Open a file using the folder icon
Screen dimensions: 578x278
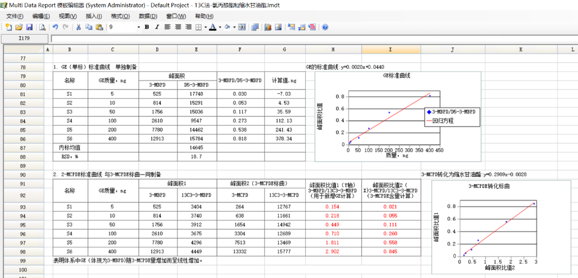19,27
